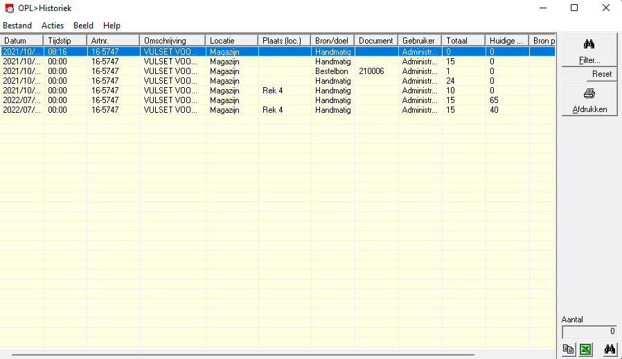Screen dimensions: 622x359
Task: Sort by the Artnr. column header
Action: point(114,40)
